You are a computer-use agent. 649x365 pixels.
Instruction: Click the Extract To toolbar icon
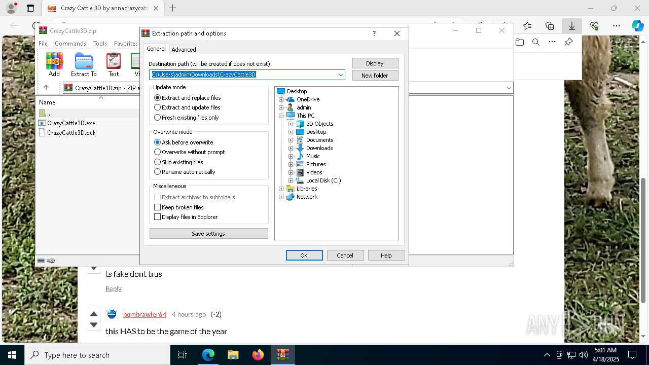coord(84,64)
